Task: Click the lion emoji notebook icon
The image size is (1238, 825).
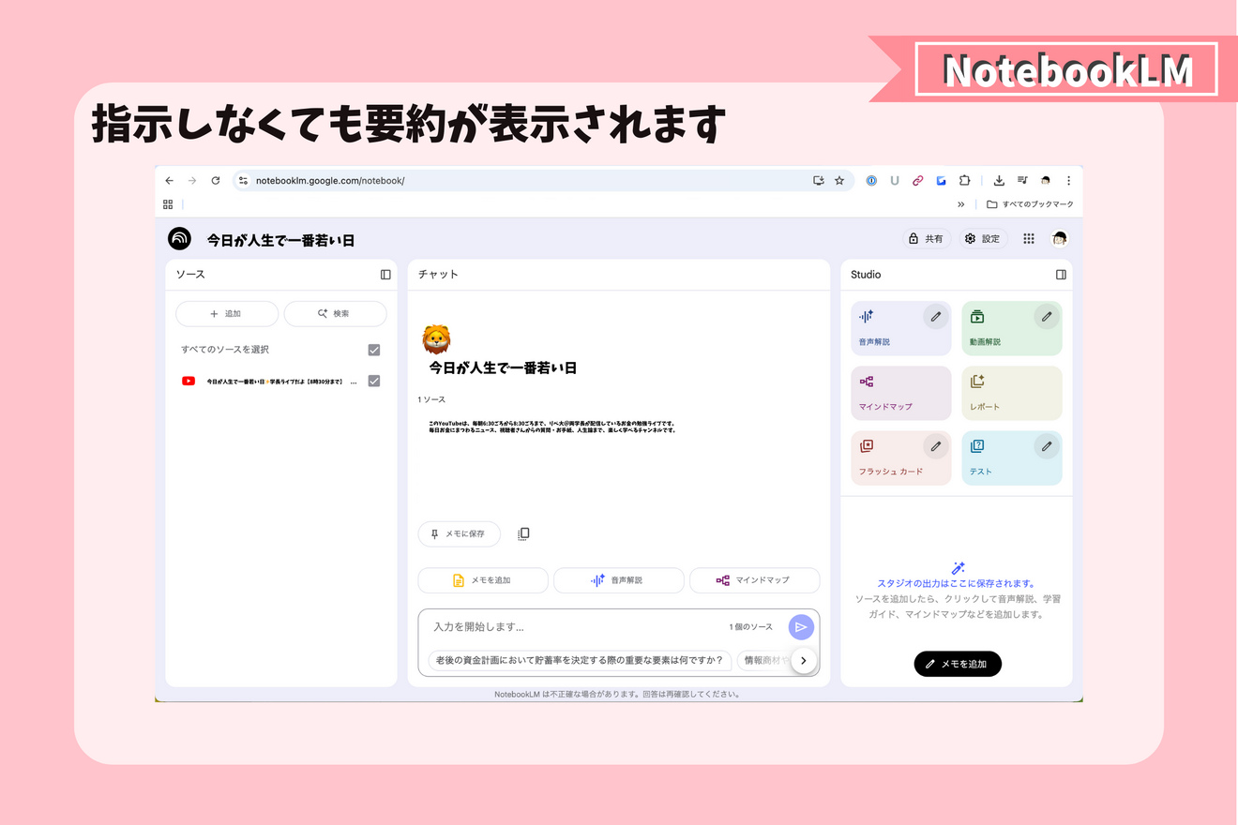Action: coord(436,339)
